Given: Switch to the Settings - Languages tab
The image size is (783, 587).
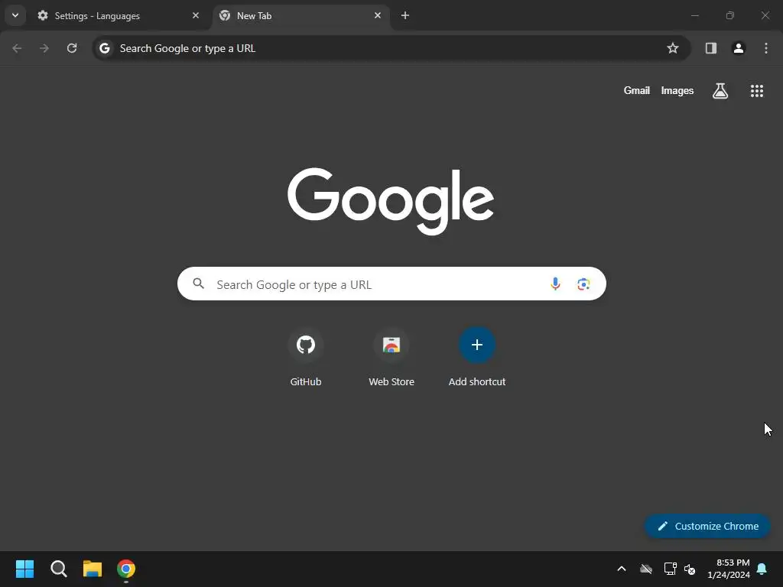Looking at the screenshot, I should pyautogui.click(x=119, y=15).
